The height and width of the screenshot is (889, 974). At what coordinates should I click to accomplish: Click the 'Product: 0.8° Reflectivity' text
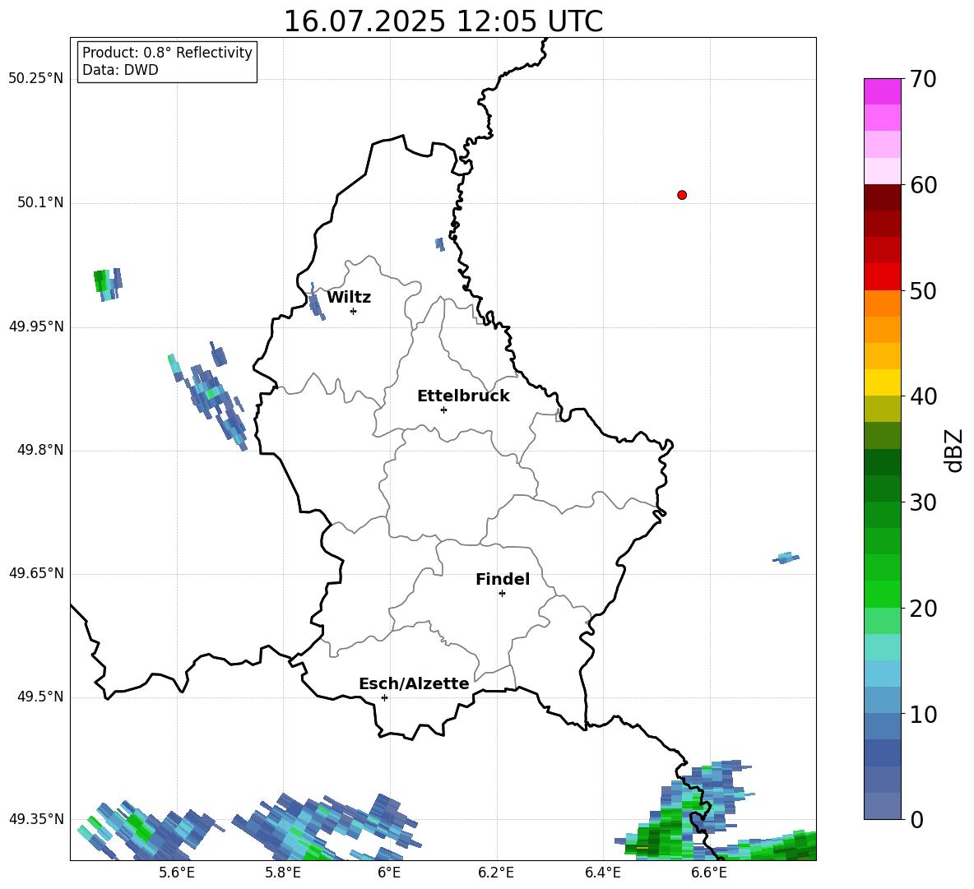[167, 52]
